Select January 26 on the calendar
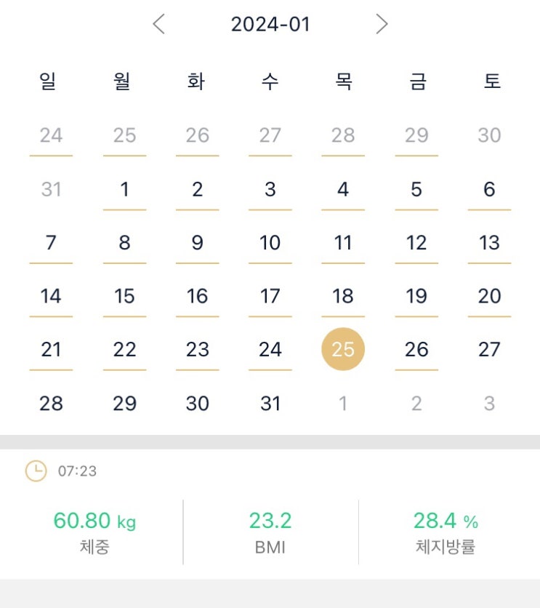The height and width of the screenshot is (608, 540). coord(416,350)
